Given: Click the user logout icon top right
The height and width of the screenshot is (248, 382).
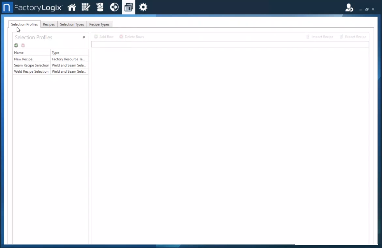Looking at the screenshot, I should point(349,9).
